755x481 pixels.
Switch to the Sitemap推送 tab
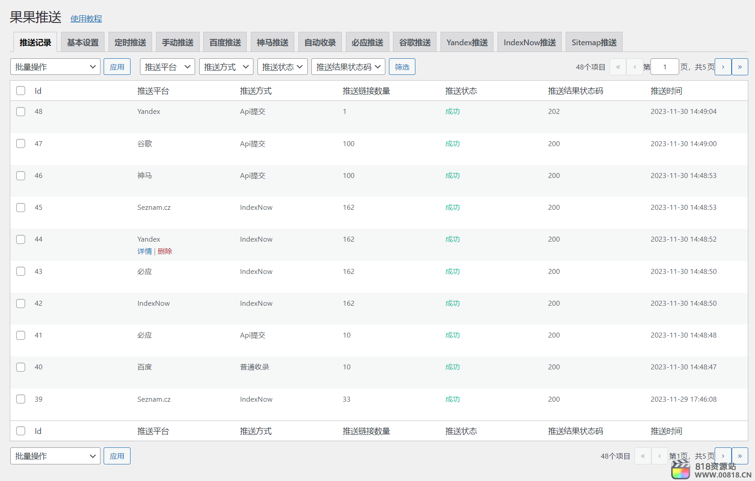pyautogui.click(x=594, y=43)
